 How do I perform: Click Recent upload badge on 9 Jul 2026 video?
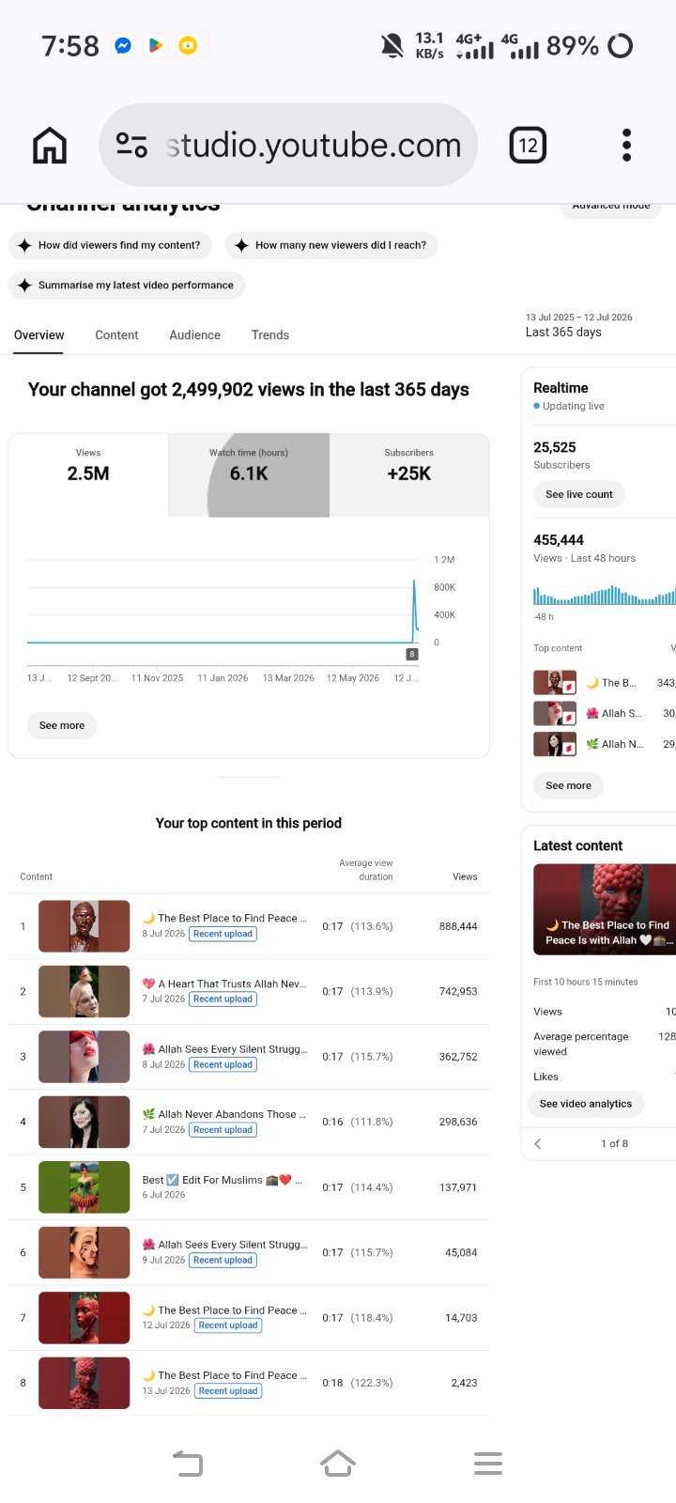[x=223, y=1261]
